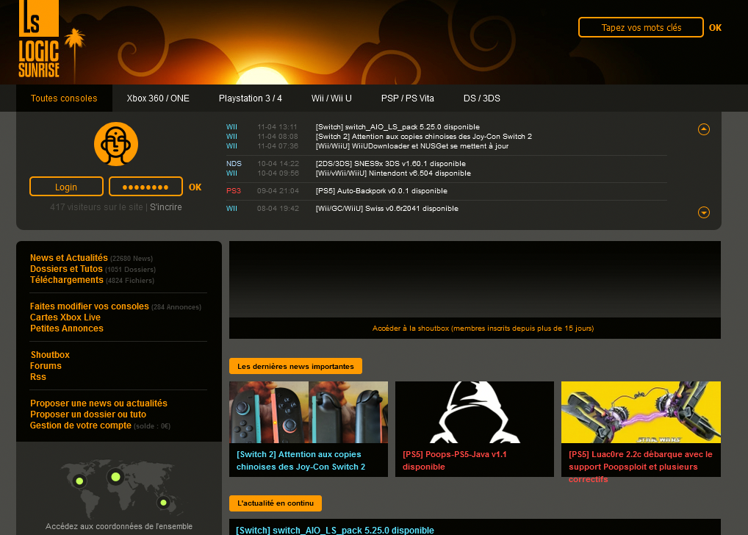748x535 pixels.
Task: Open the PS5 Auto-Backpork v0.0.1 news item
Action: tap(381, 191)
